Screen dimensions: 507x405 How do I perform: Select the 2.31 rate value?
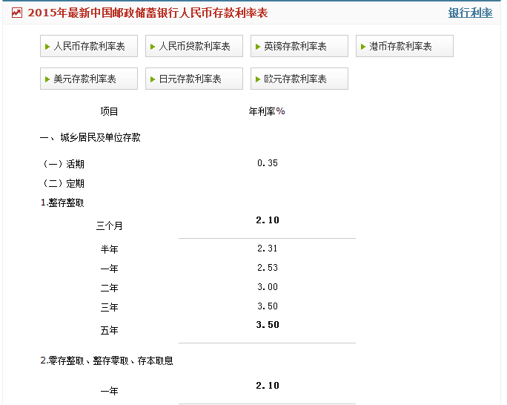click(268, 248)
